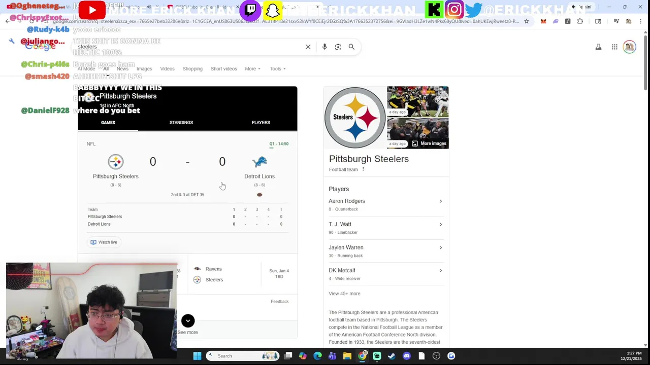Click the Q1 - 14:50 game clock
Viewport: 650px width, 365px height.
(279, 144)
